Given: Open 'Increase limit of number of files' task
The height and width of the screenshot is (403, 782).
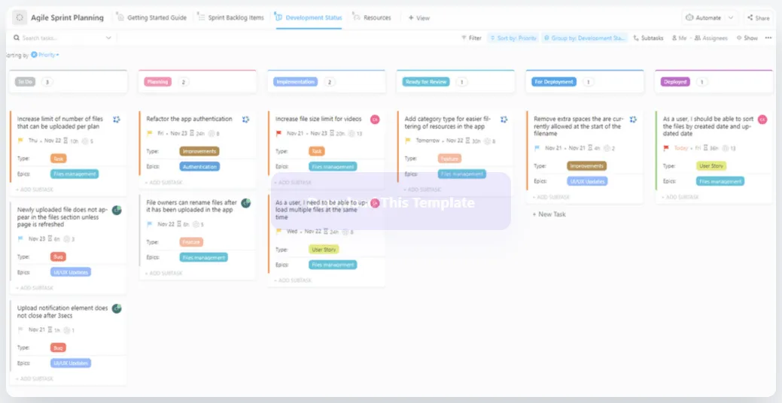Looking at the screenshot, I should [60, 123].
